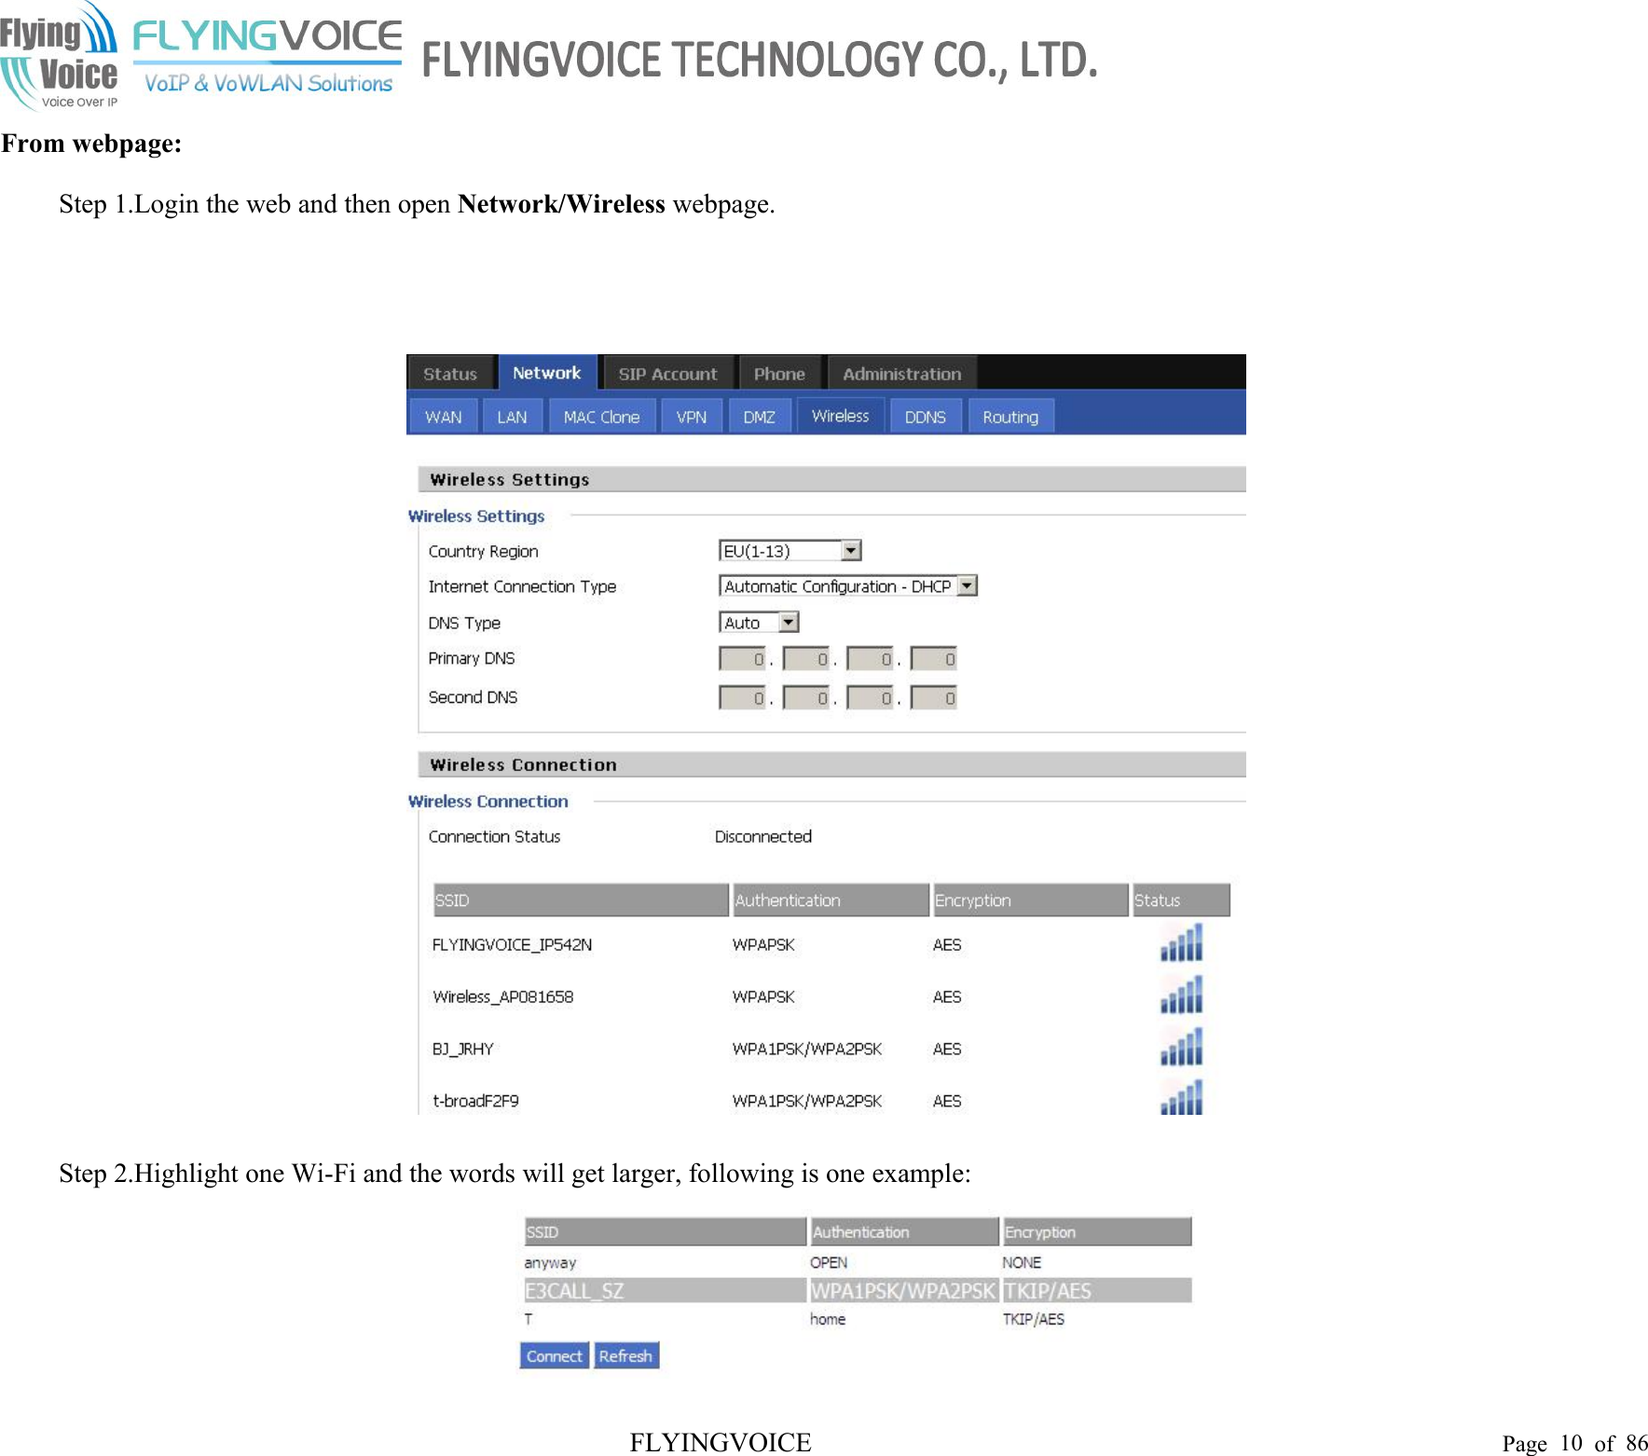Click first octet field of Primary DNS
The height and width of the screenshot is (1456, 1648).
(742, 659)
